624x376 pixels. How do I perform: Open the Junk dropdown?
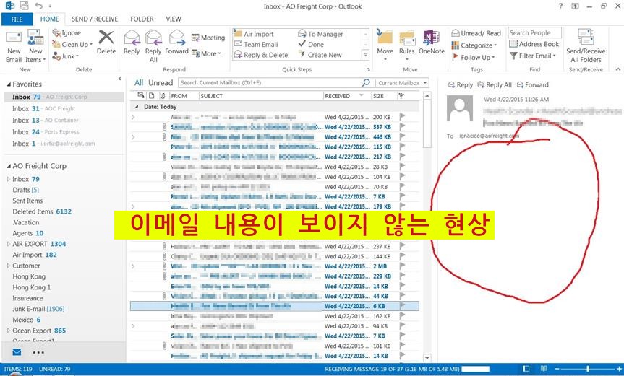[66, 56]
